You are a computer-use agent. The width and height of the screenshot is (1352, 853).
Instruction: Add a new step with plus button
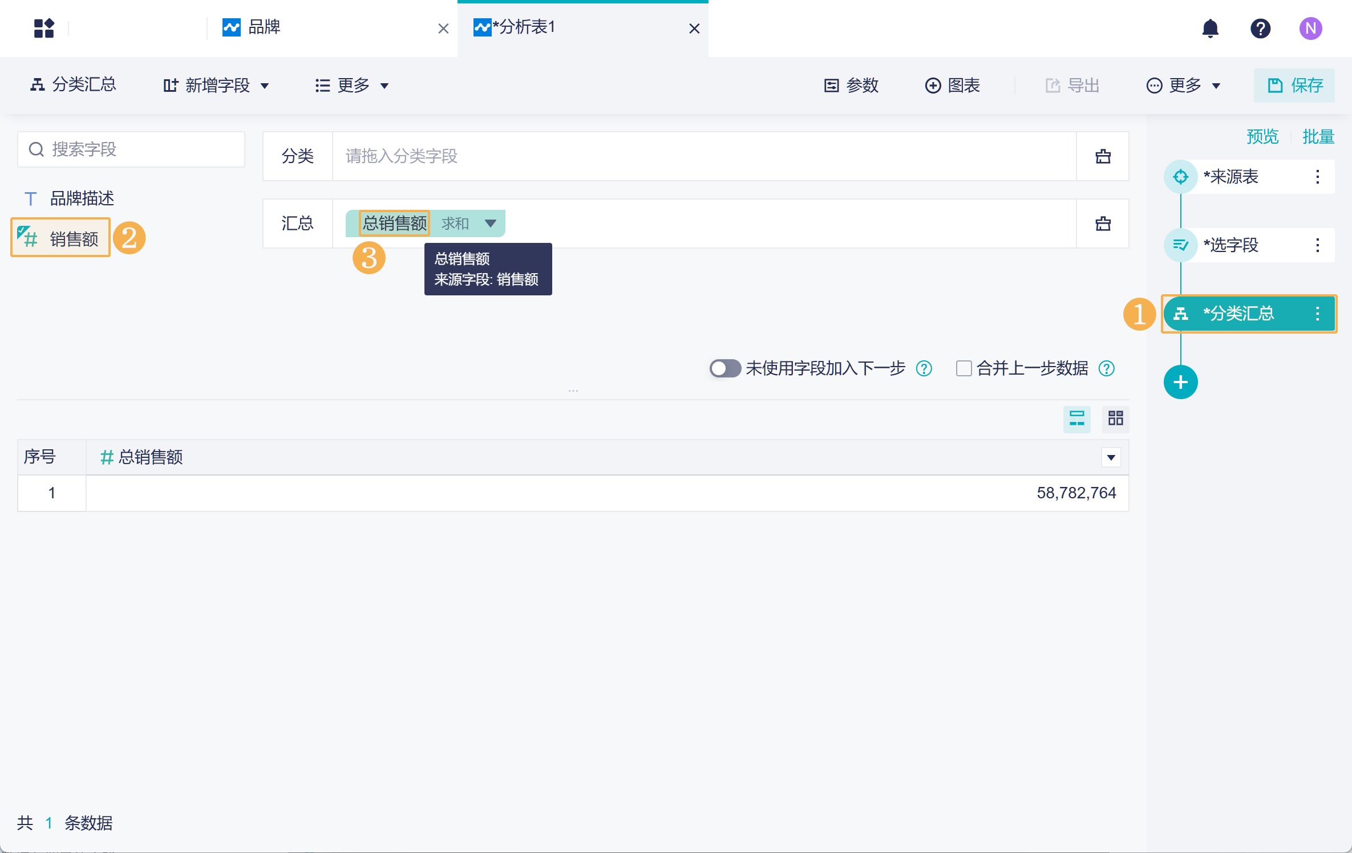point(1180,382)
